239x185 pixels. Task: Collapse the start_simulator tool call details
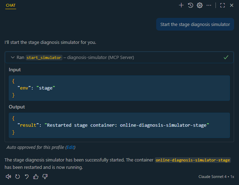point(13,57)
